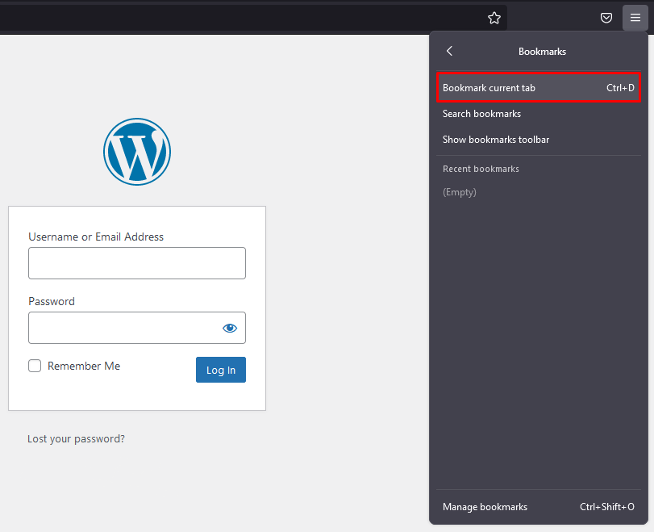Open Manage bookmarks at the panel bottom
The width and height of the screenshot is (654, 532).
click(485, 507)
